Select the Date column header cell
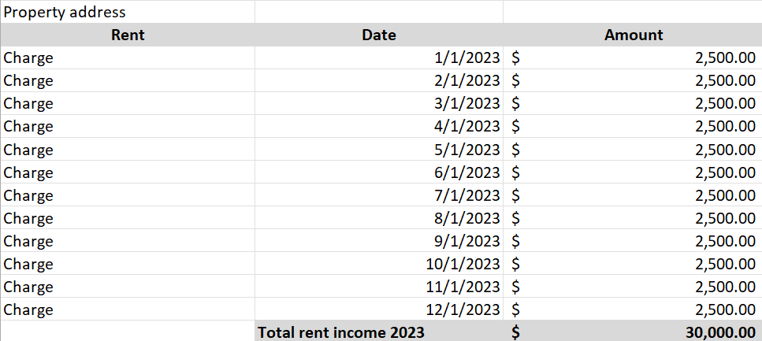 click(x=379, y=35)
